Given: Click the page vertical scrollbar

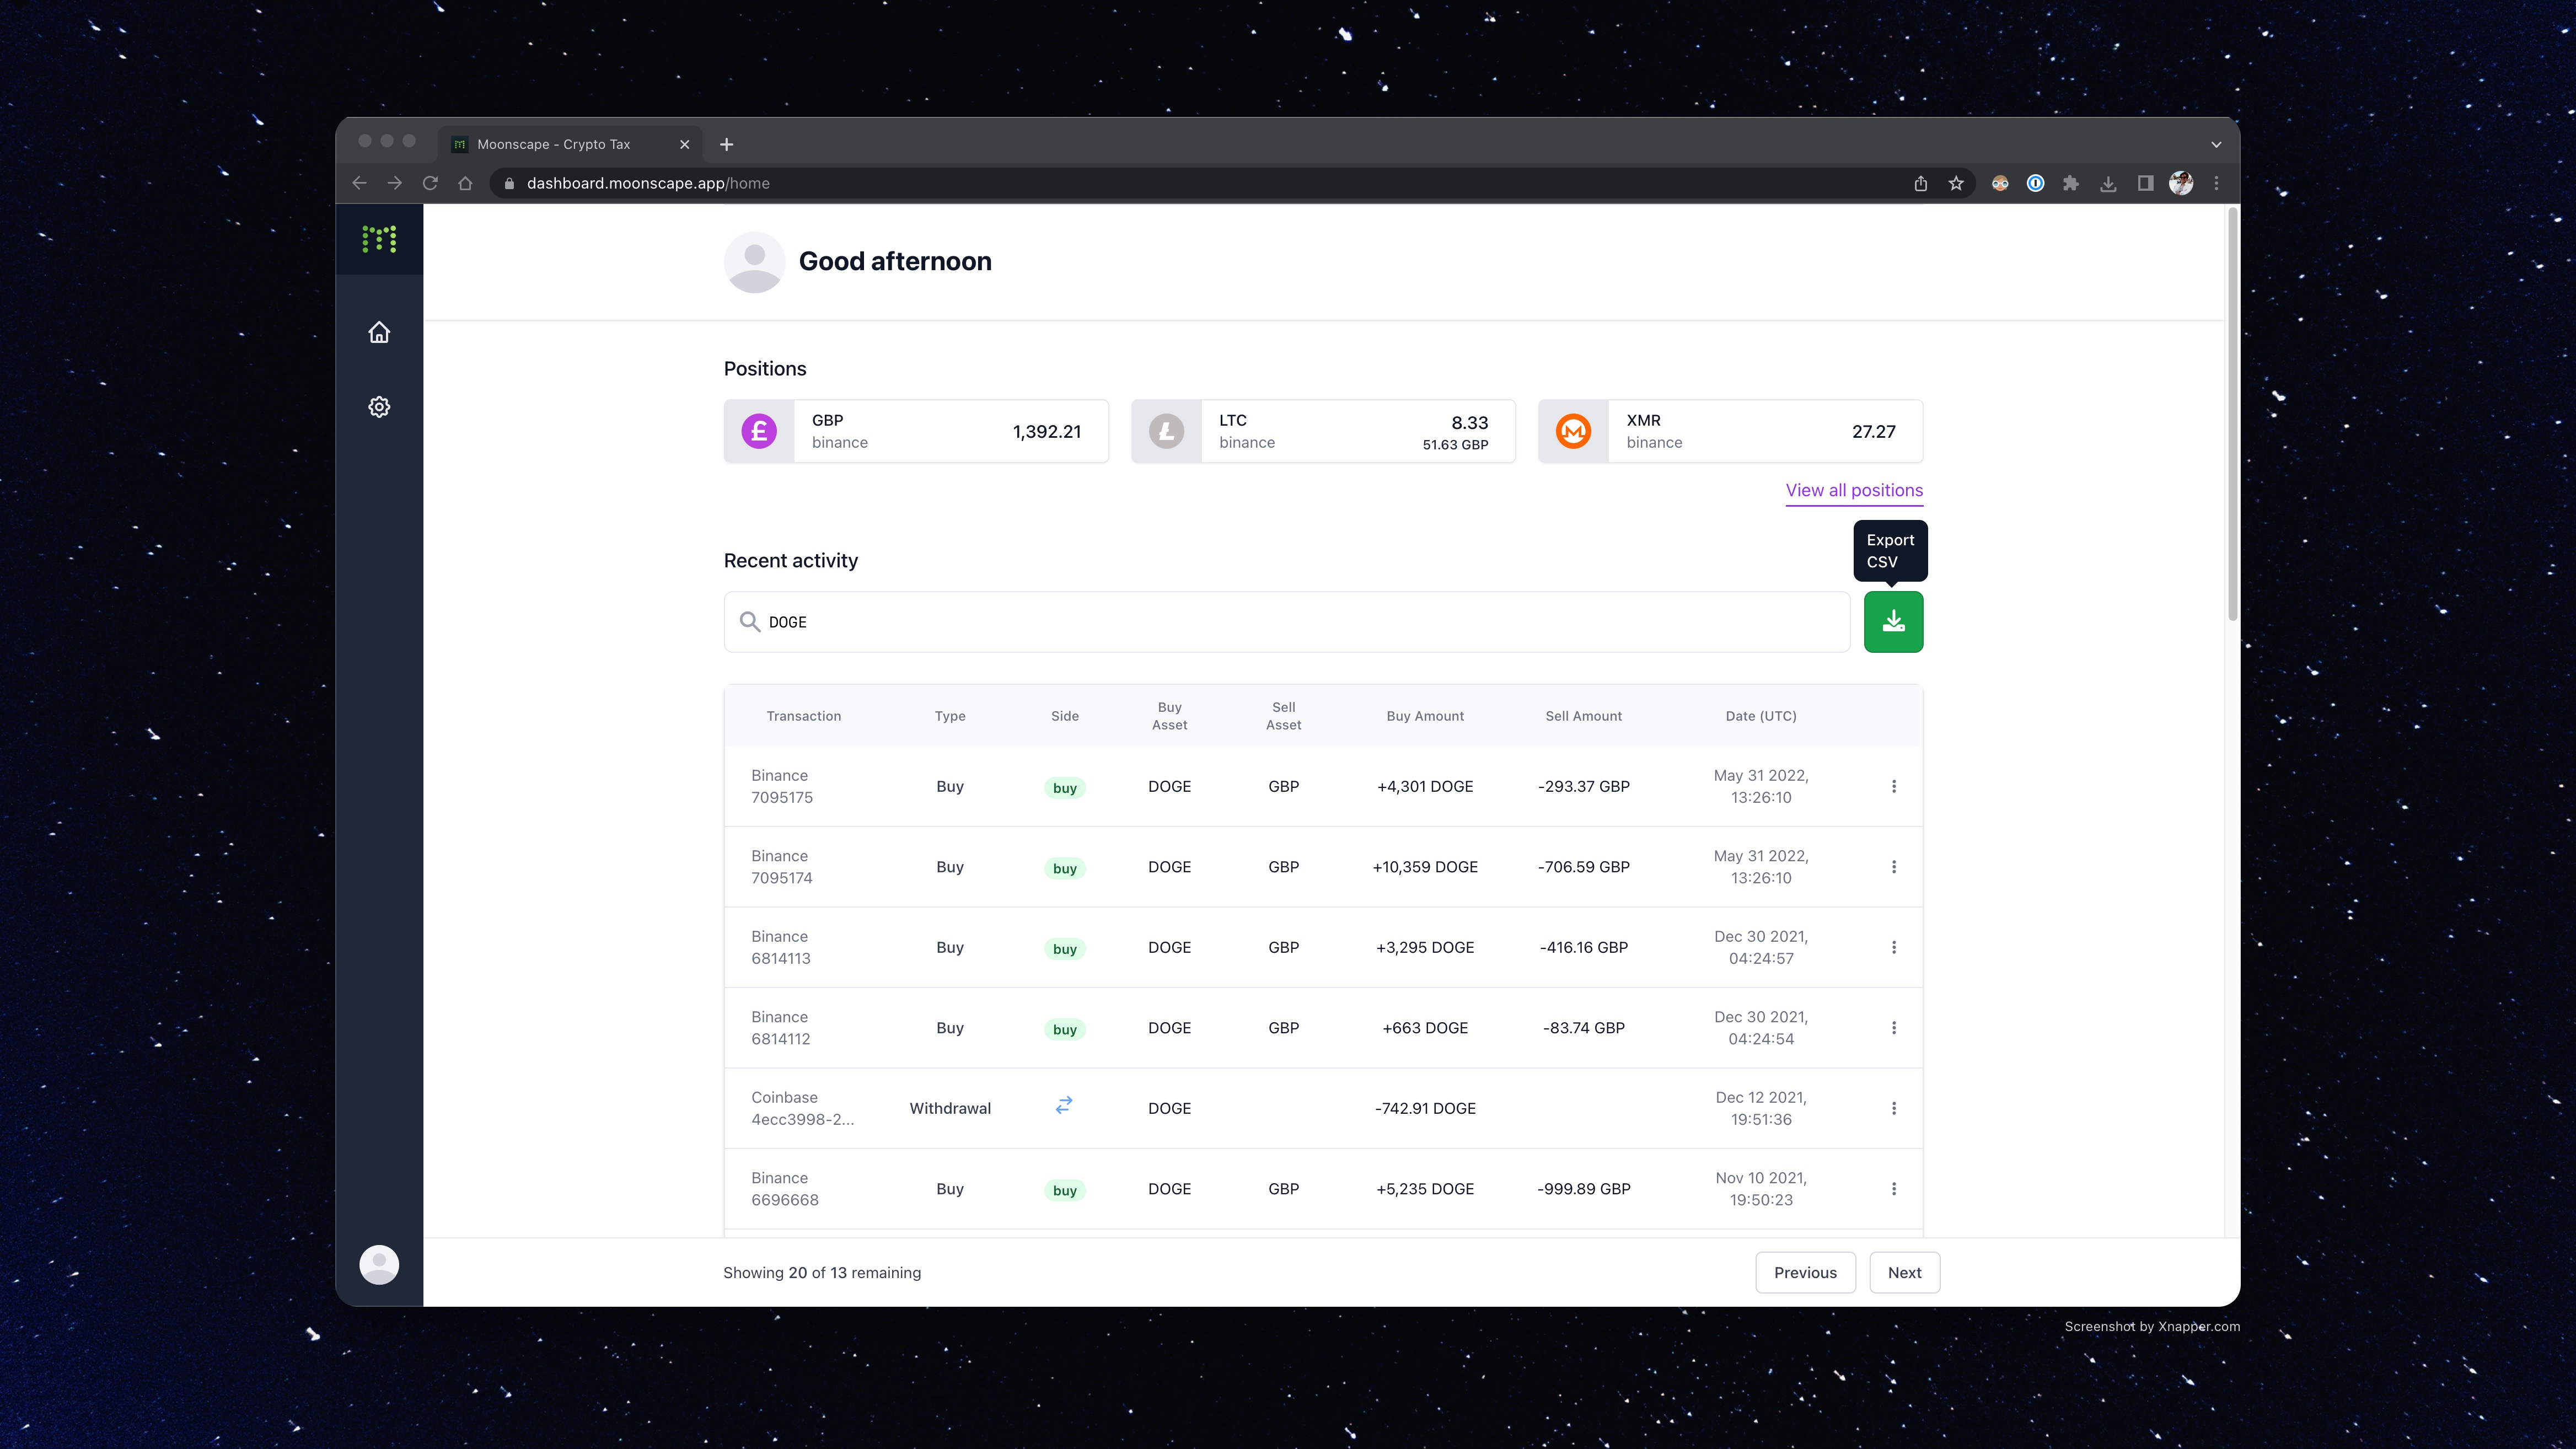Looking at the screenshot, I should coord(2232,415).
